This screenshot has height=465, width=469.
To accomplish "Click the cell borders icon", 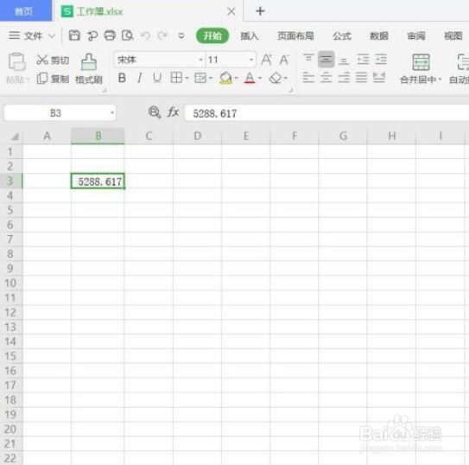I will click(x=176, y=78).
